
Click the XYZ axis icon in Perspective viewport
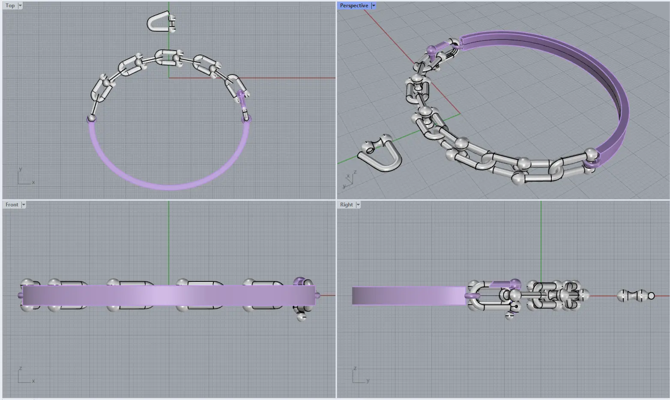point(349,180)
